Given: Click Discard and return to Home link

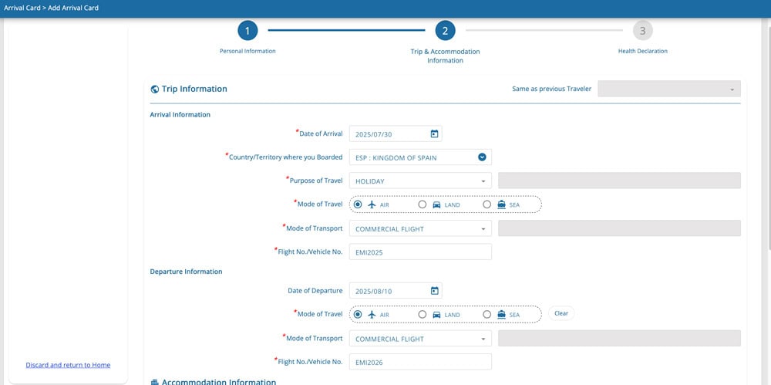Looking at the screenshot, I should (x=68, y=365).
